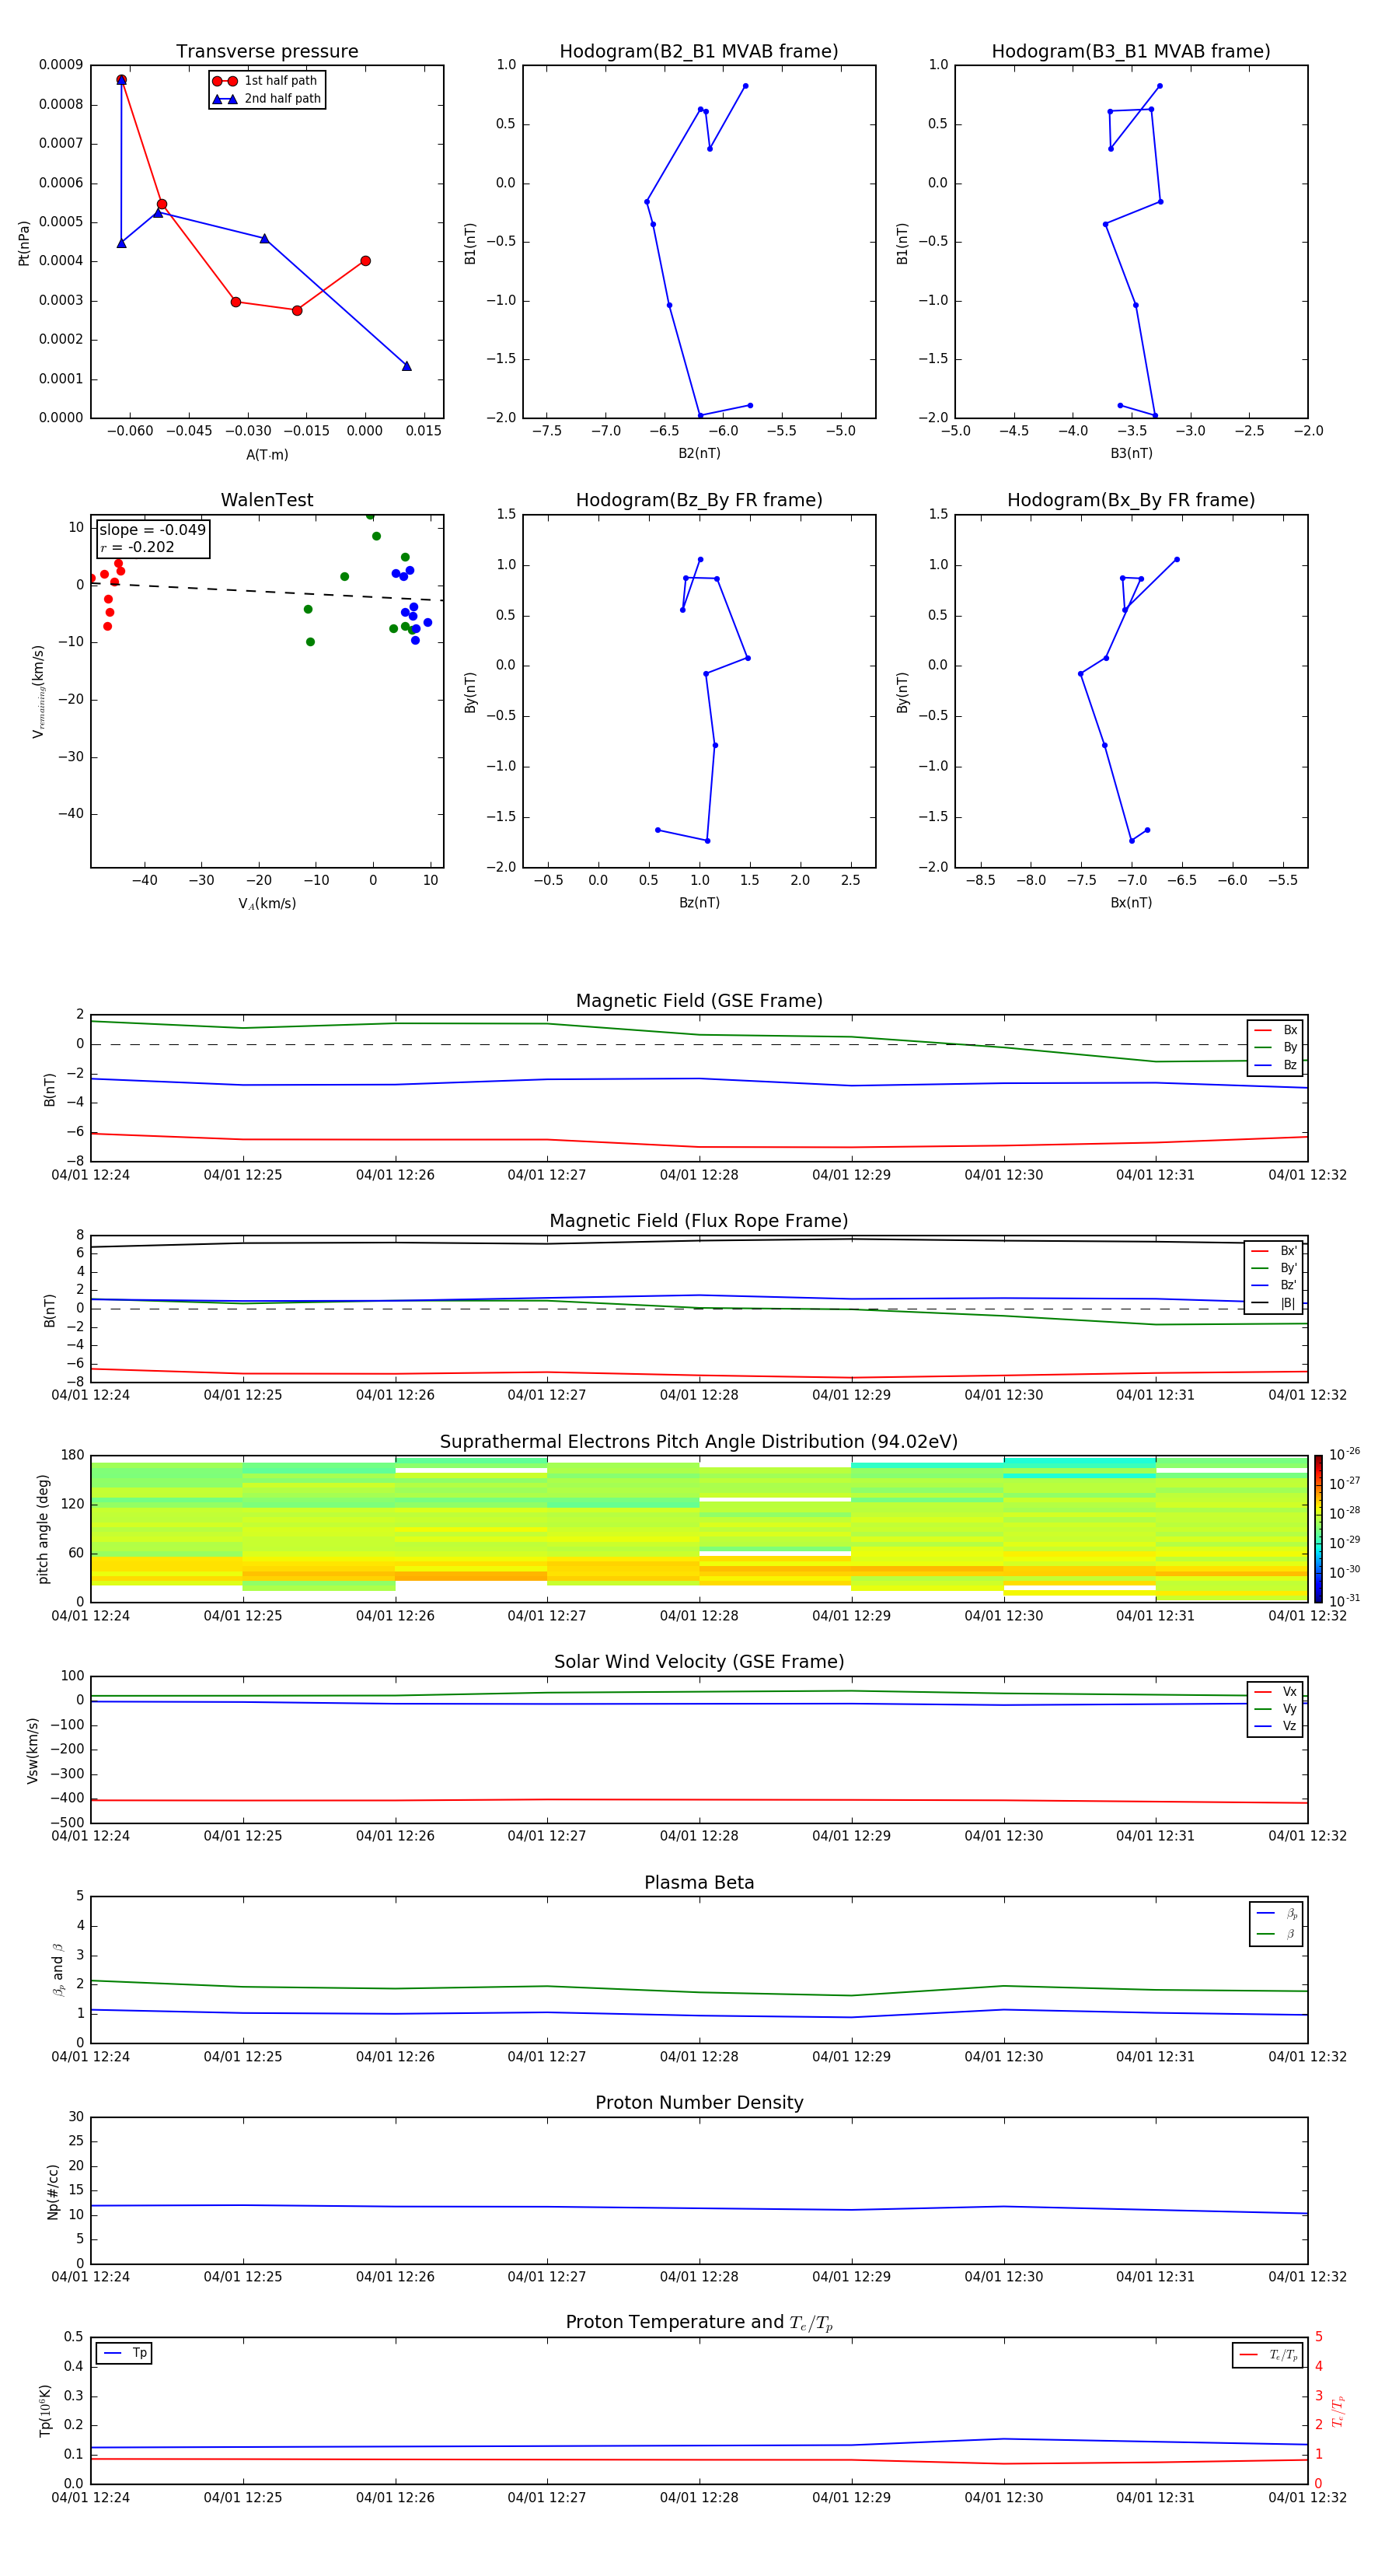Click the 'B2(nT)' x-axis label

coord(699,453)
